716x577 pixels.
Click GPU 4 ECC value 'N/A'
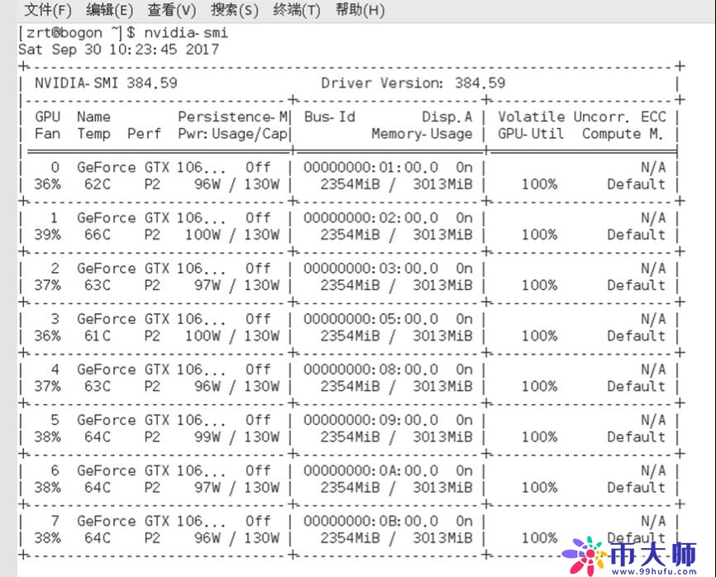(653, 370)
